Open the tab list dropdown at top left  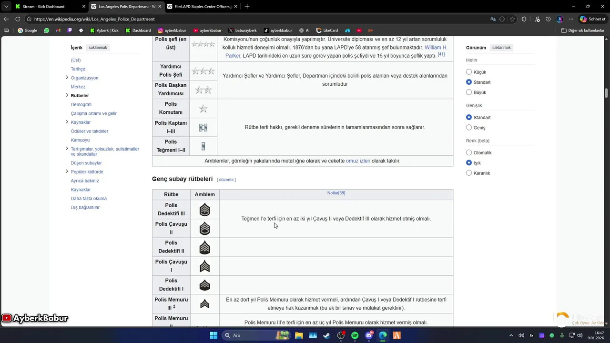pyautogui.click(x=6, y=6)
